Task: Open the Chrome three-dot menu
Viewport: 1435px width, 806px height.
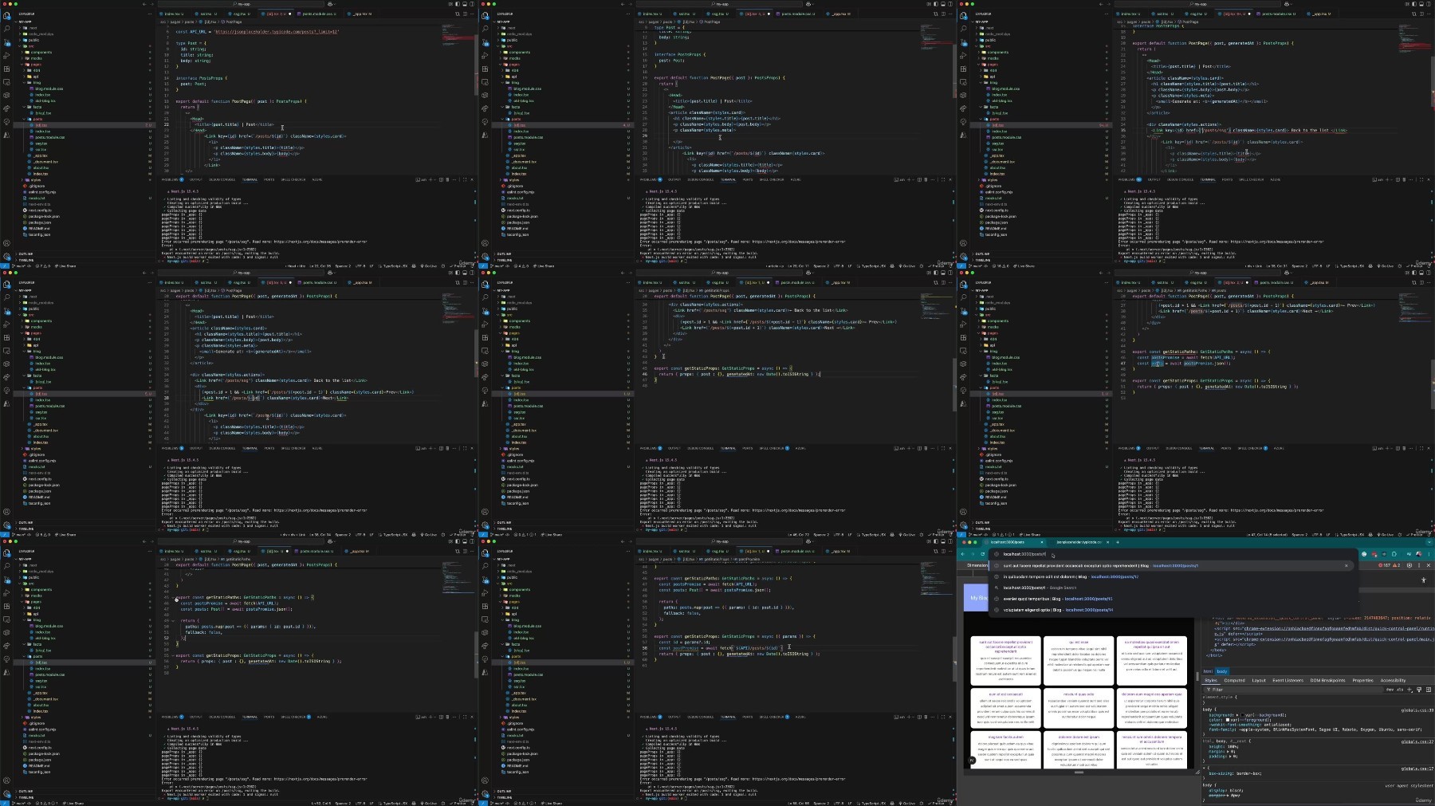Action: (x=1429, y=554)
